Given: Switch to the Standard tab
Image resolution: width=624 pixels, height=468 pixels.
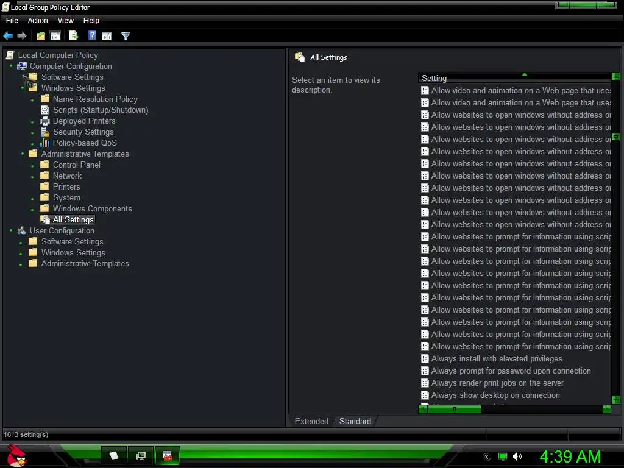Looking at the screenshot, I should click(355, 421).
